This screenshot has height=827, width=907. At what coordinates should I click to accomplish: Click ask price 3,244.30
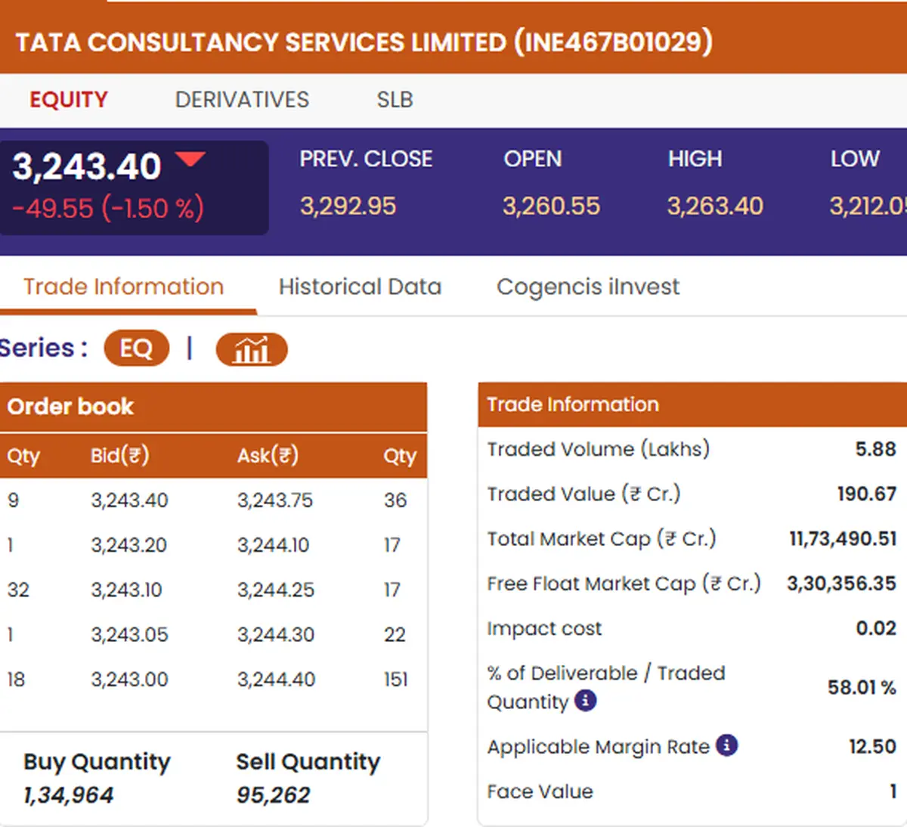[x=276, y=634]
